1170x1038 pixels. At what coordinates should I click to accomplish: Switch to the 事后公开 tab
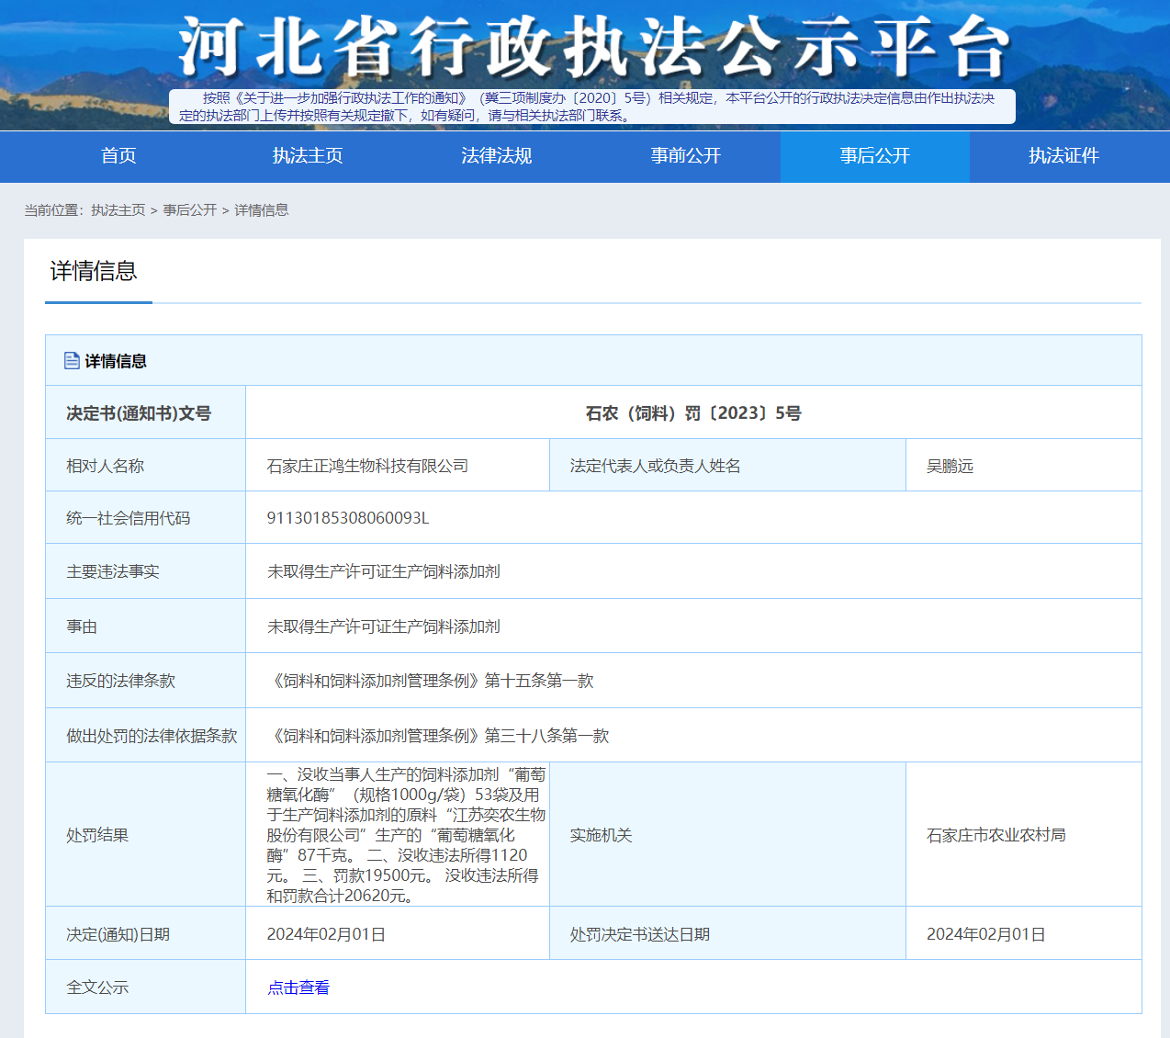click(x=874, y=156)
